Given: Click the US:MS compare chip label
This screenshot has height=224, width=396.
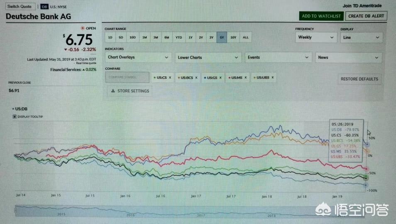Looking at the screenshot, I should tap(237, 78).
